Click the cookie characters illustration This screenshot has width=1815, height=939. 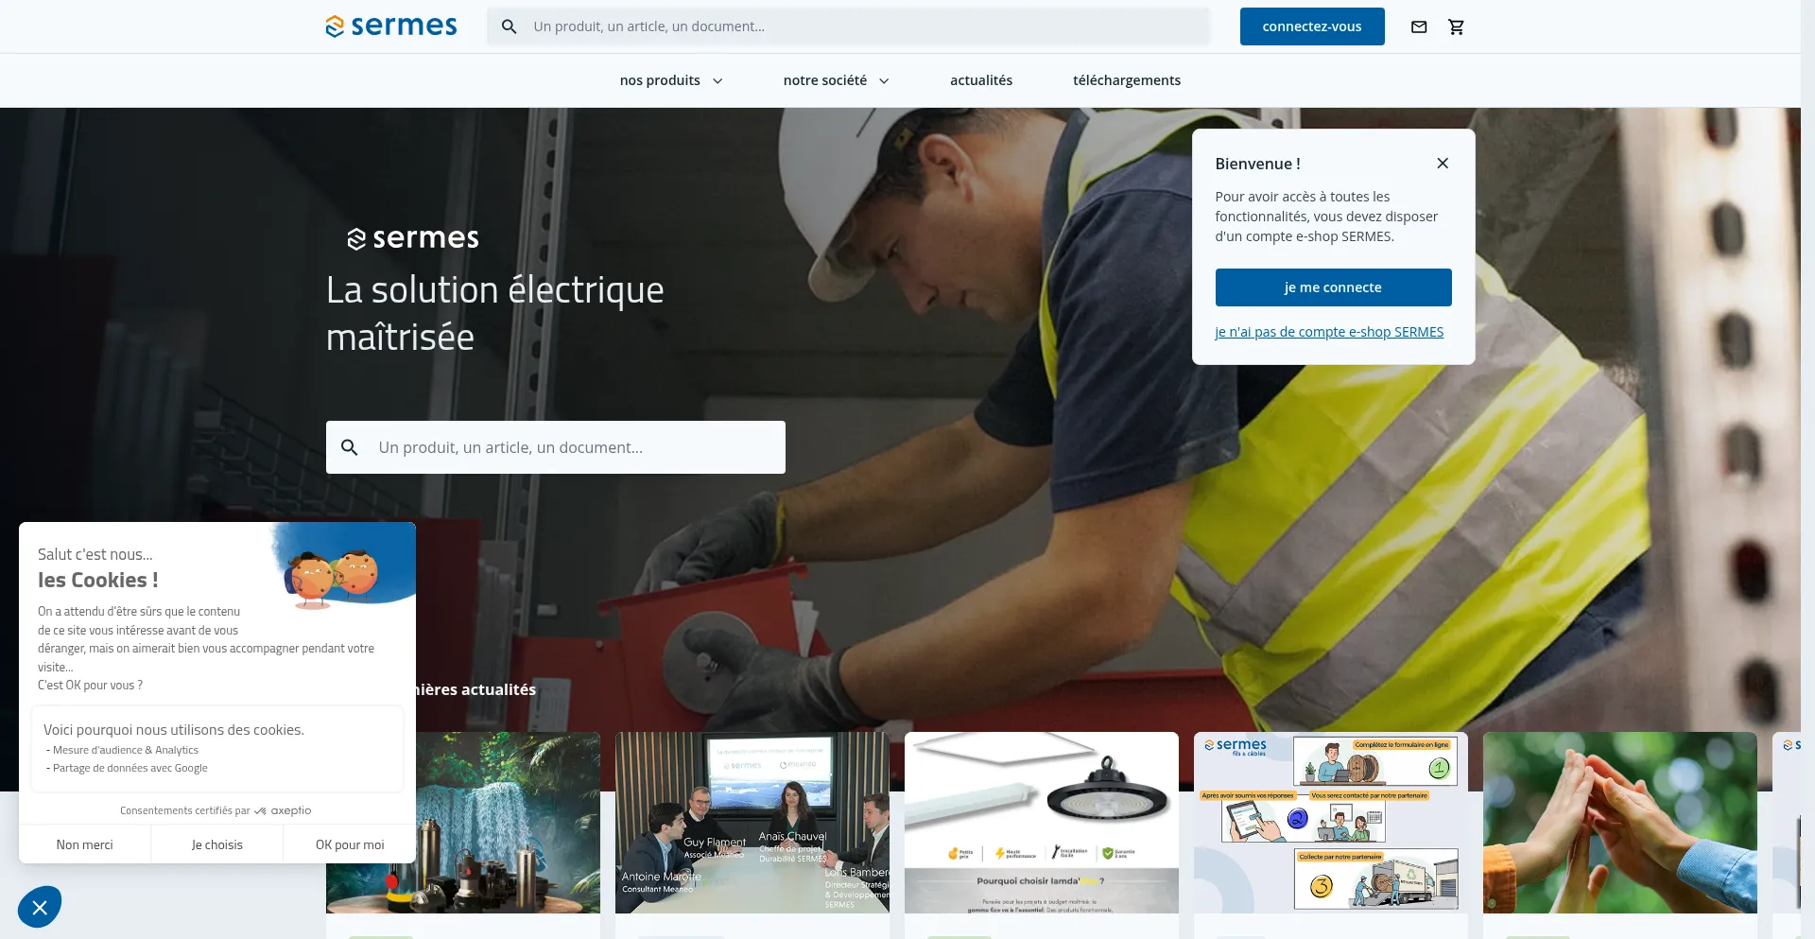332,578
